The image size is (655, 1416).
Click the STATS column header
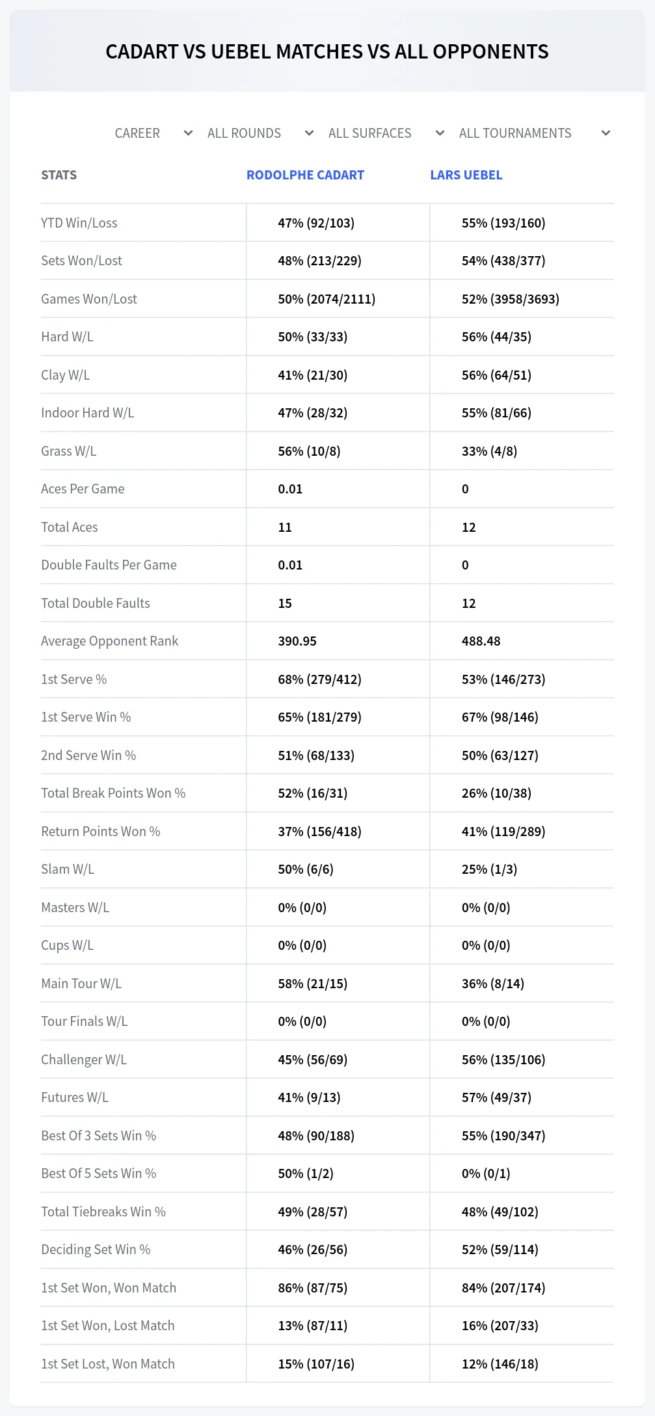coord(59,175)
